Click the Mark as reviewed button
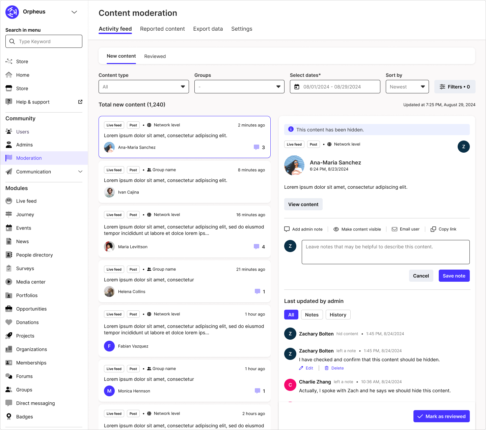 [x=441, y=416]
